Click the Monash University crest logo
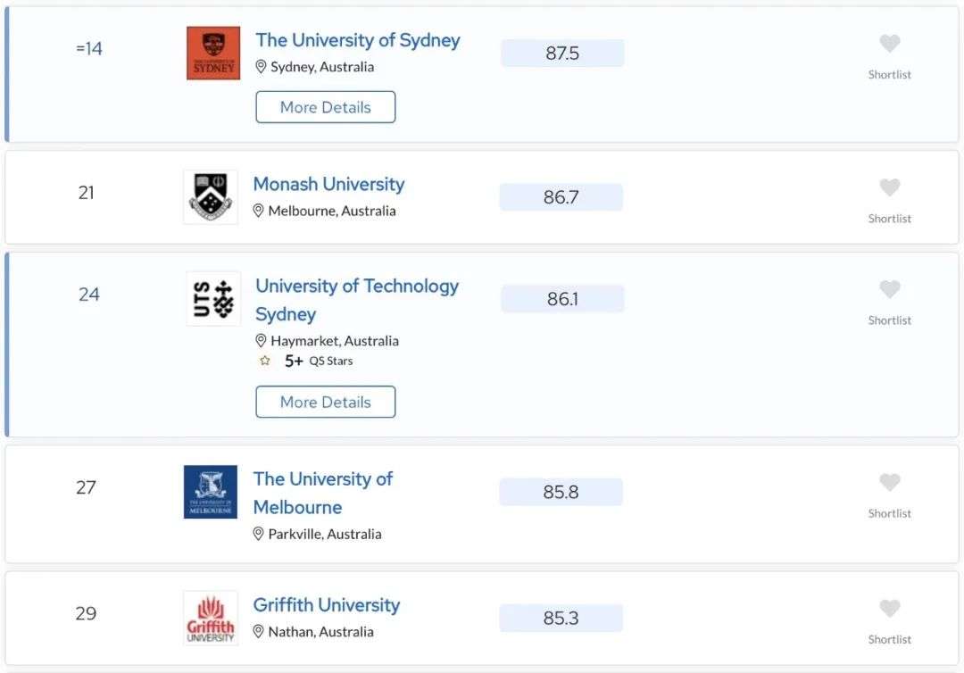Viewport: 964px width, 673px height. tap(211, 196)
